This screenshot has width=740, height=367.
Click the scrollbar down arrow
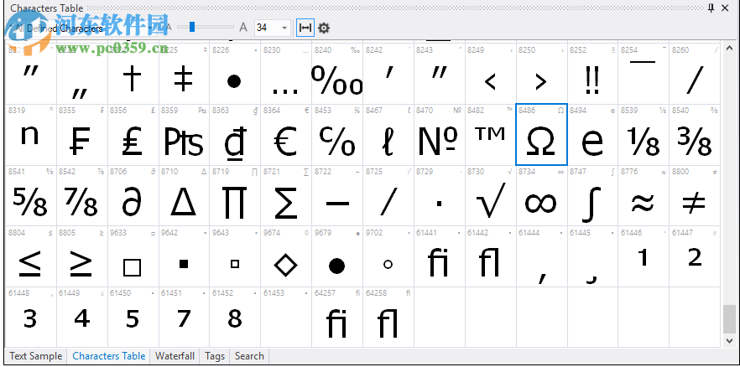(x=729, y=340)
